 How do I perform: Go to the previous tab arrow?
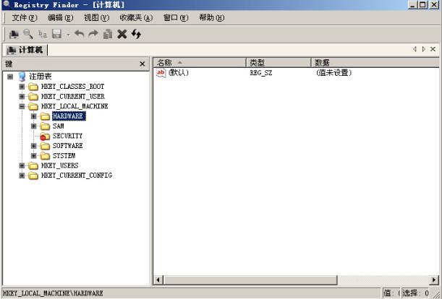click(415, 49)
